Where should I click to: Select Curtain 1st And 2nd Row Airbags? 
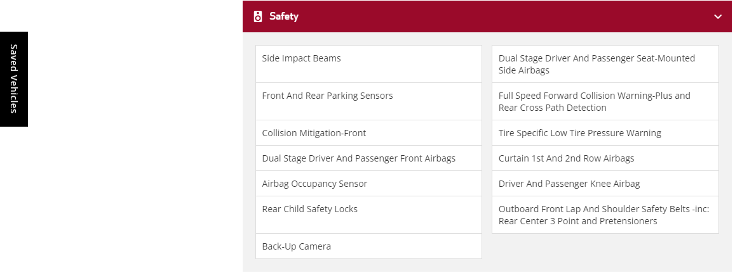567,158
